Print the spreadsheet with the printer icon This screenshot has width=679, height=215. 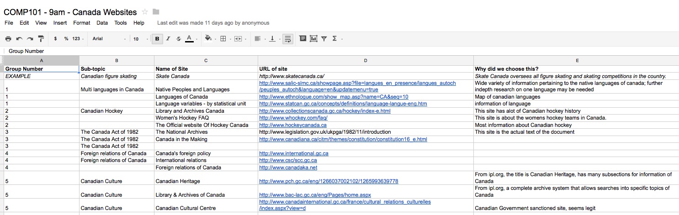click(x=8, y=39)
